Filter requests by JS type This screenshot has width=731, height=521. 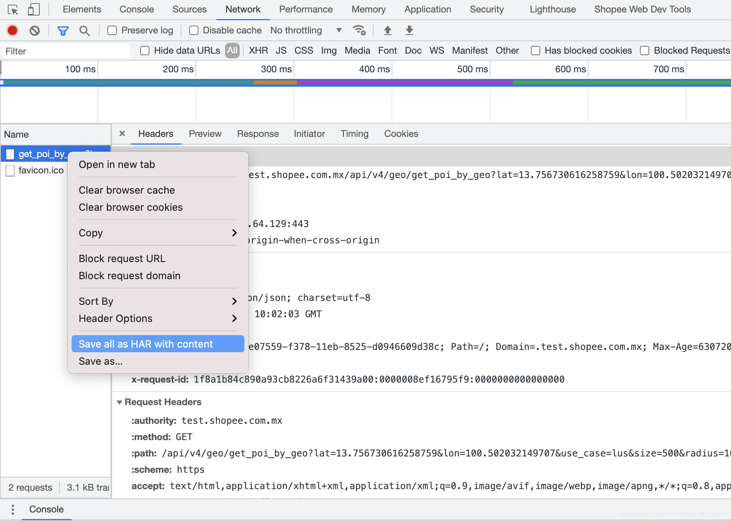point(281,51)
